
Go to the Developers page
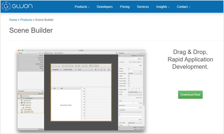tap(105, 7)
